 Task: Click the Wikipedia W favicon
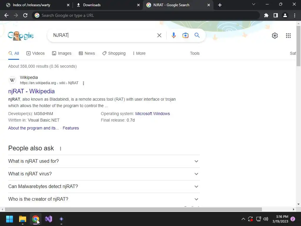(12, 80)
